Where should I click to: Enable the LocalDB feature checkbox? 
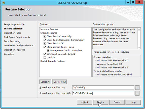point(45,57)
